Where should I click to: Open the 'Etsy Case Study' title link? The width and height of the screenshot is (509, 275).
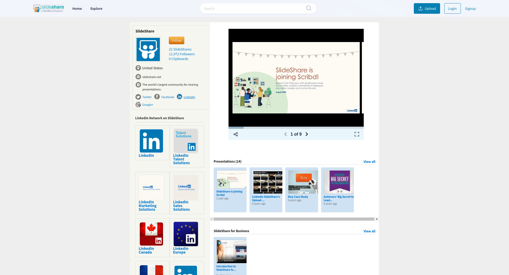pyautogui.click(x=298, y=197)
